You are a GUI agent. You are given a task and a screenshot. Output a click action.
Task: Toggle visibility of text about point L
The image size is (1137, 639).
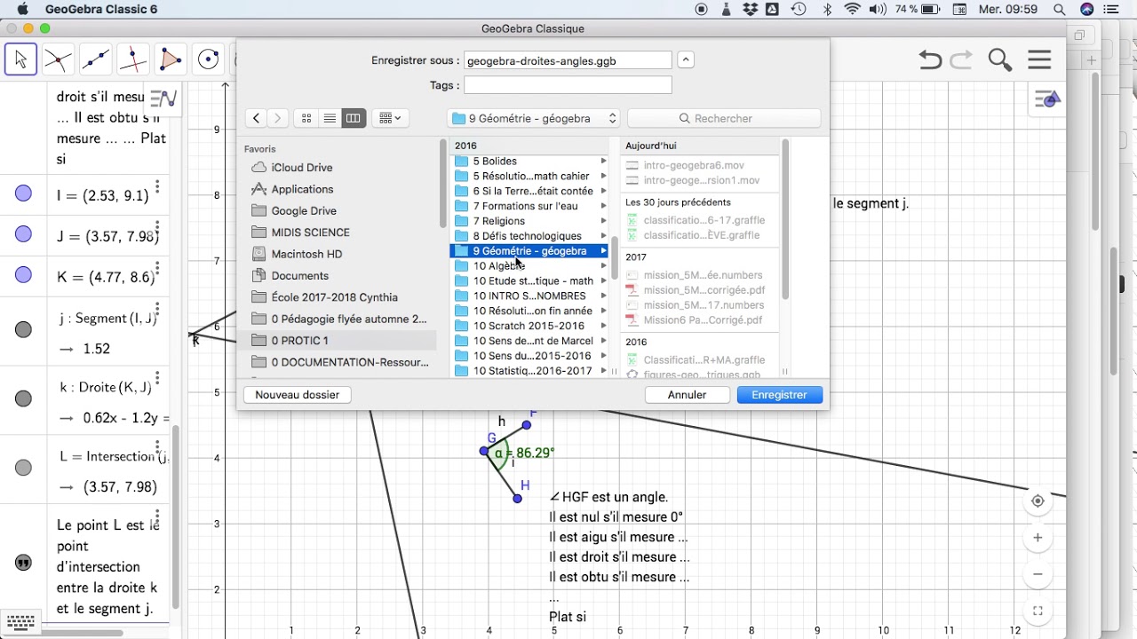point(24,563)
